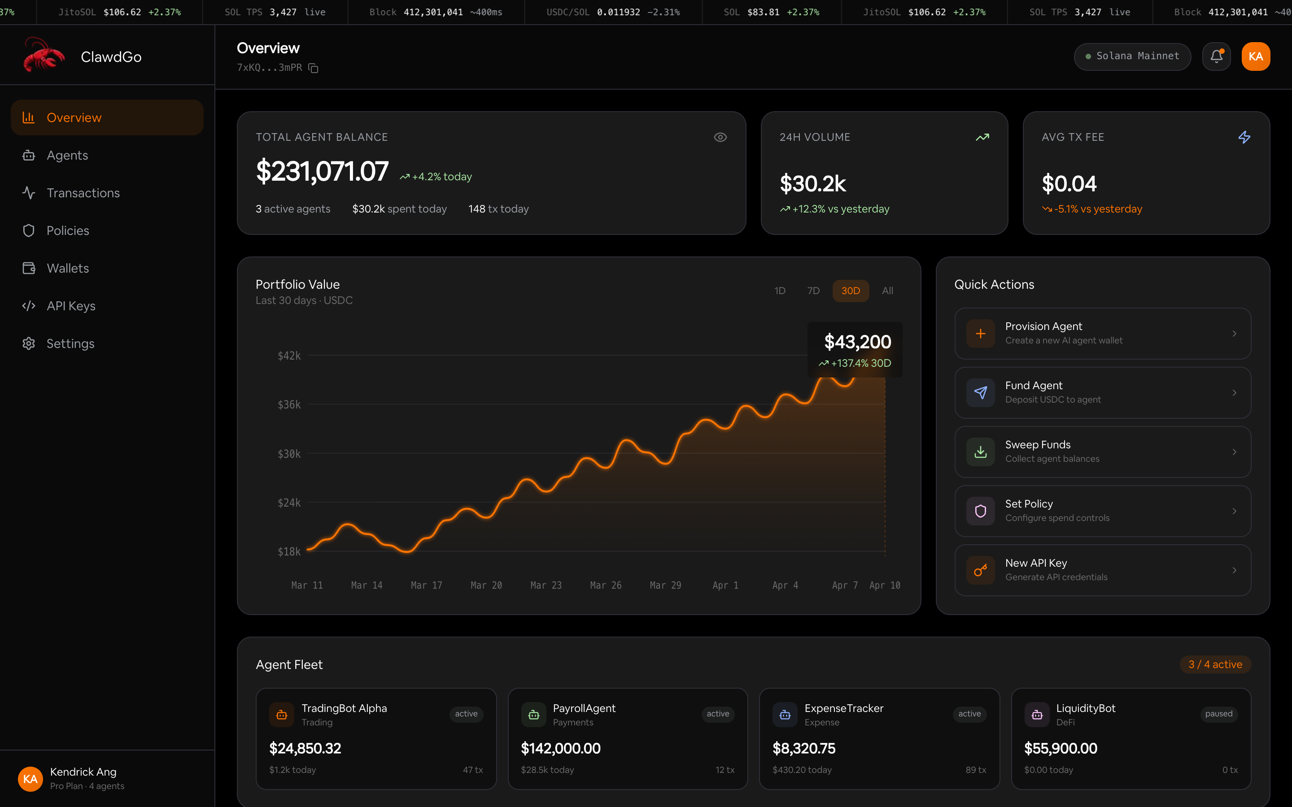1292x807 pixels.
Task: Open the notifications bell
Action: (1216, 56)
